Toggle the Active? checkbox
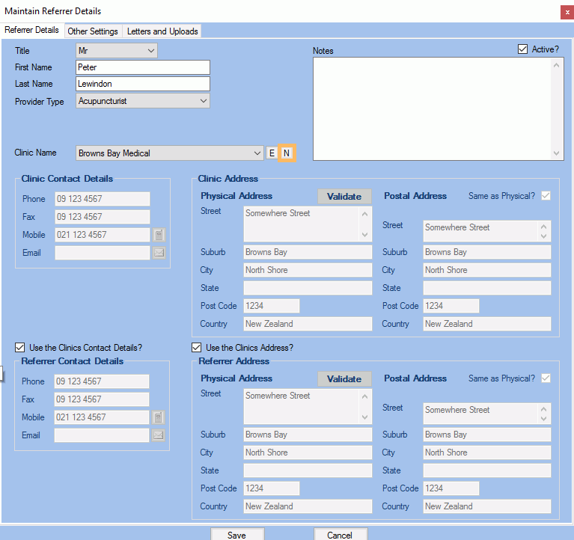This screenshot has height=540, width=574. [x=522, y=49]
